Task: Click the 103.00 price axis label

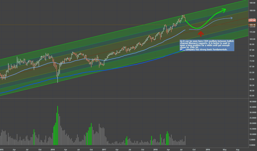Action: pyautogui.click(x=252, y=39)
